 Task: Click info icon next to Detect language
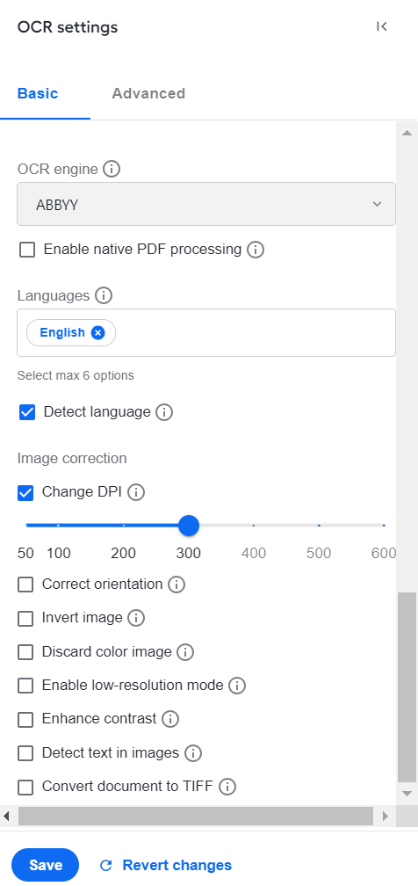[164, 412]
